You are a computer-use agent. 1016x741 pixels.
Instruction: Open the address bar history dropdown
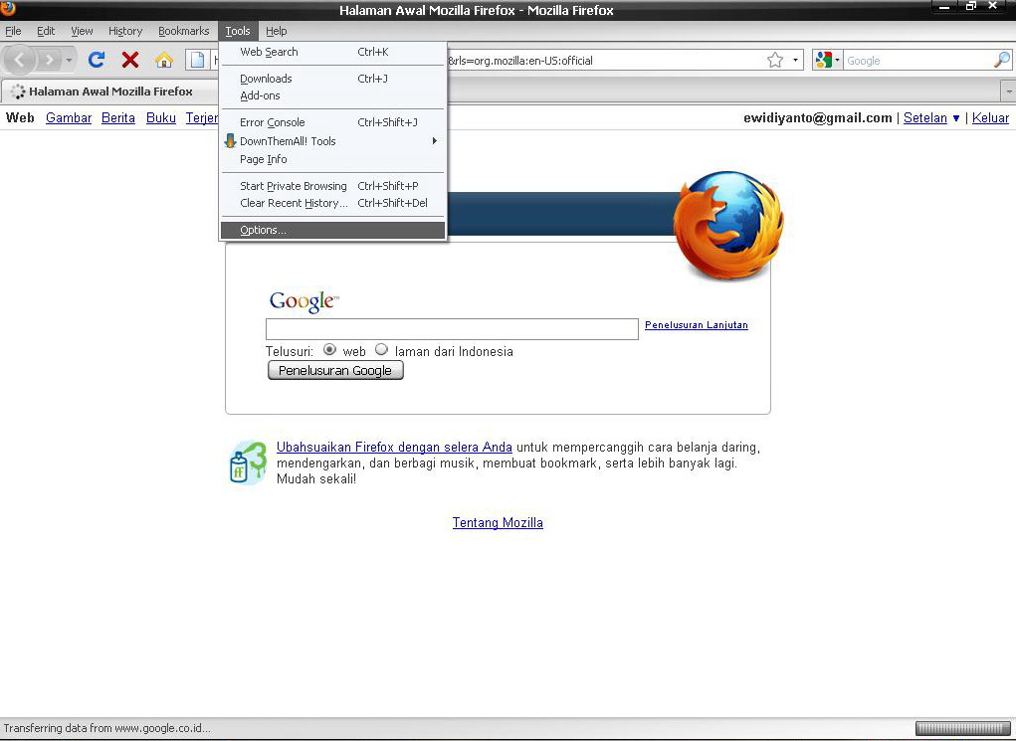tap(796, 61)
